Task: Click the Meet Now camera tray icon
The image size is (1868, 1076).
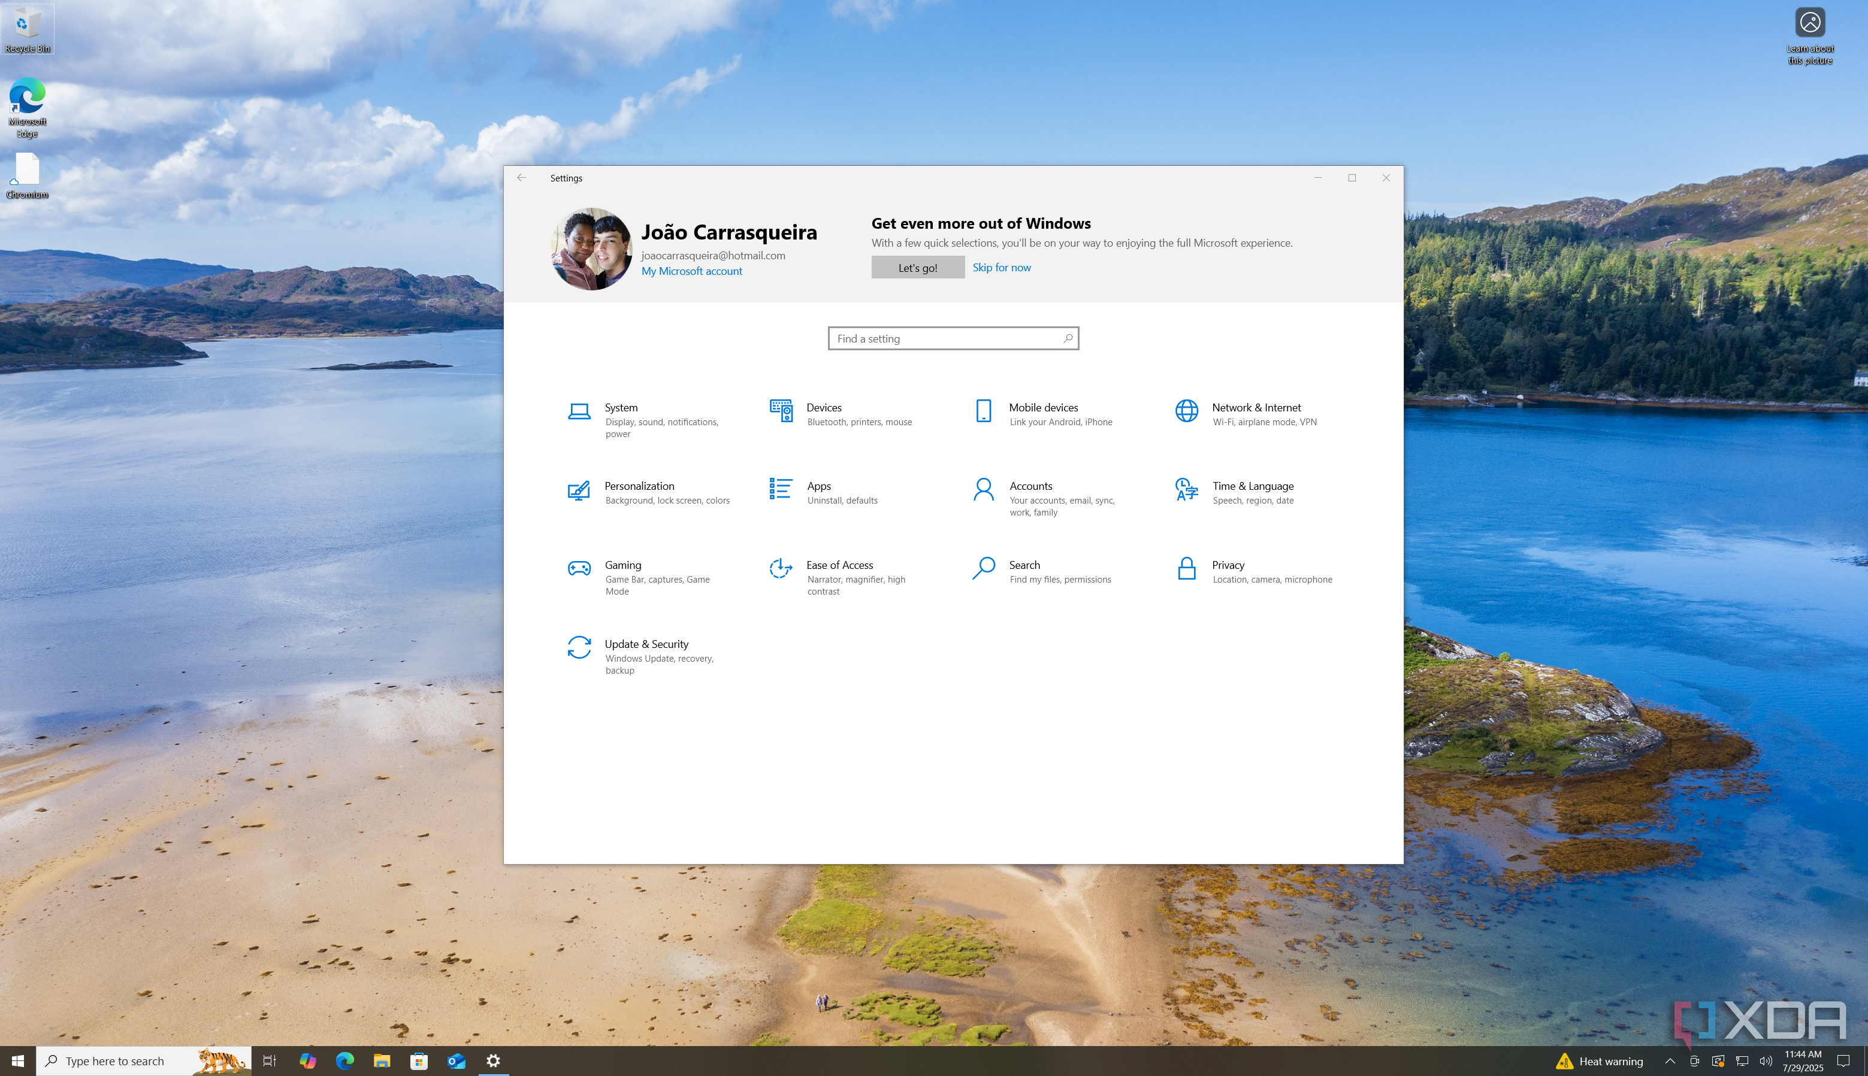Action: click(x=1694, y=1061)
